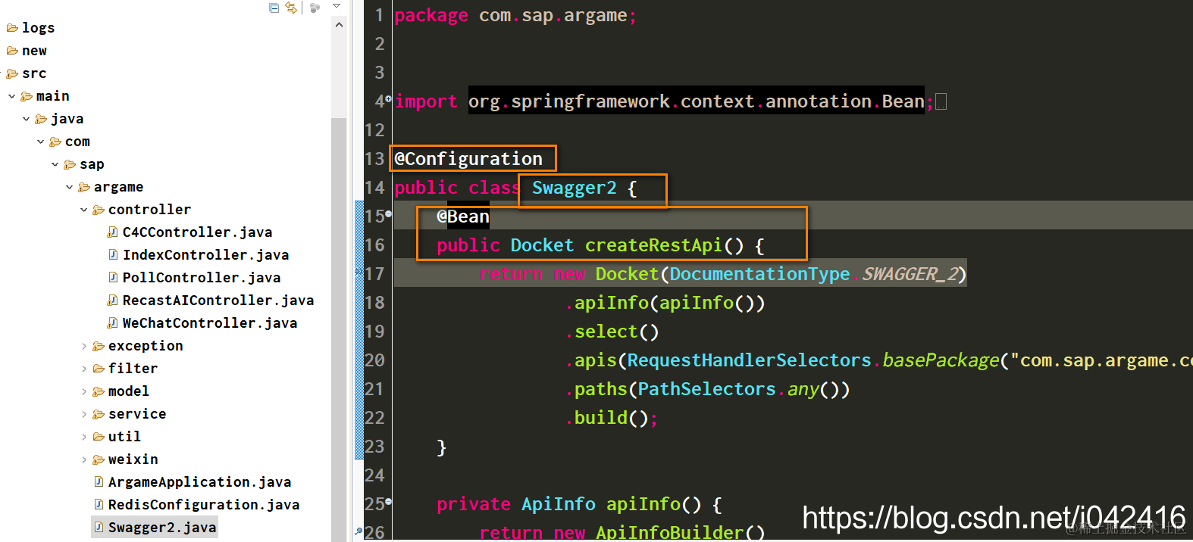Click the new folder icon
1193x542 pixels.
coord(12,51)
